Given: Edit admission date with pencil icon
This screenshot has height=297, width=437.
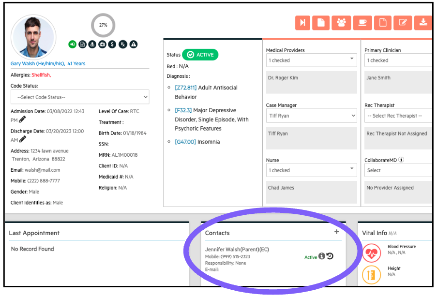Looking at the screenshot, I should [x=22, y=119].
